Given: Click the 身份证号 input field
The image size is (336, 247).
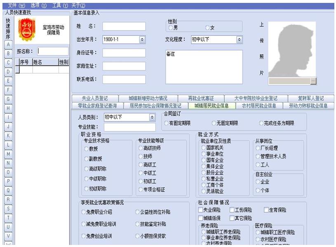Looking at the screenshot, I should (124, 53).
